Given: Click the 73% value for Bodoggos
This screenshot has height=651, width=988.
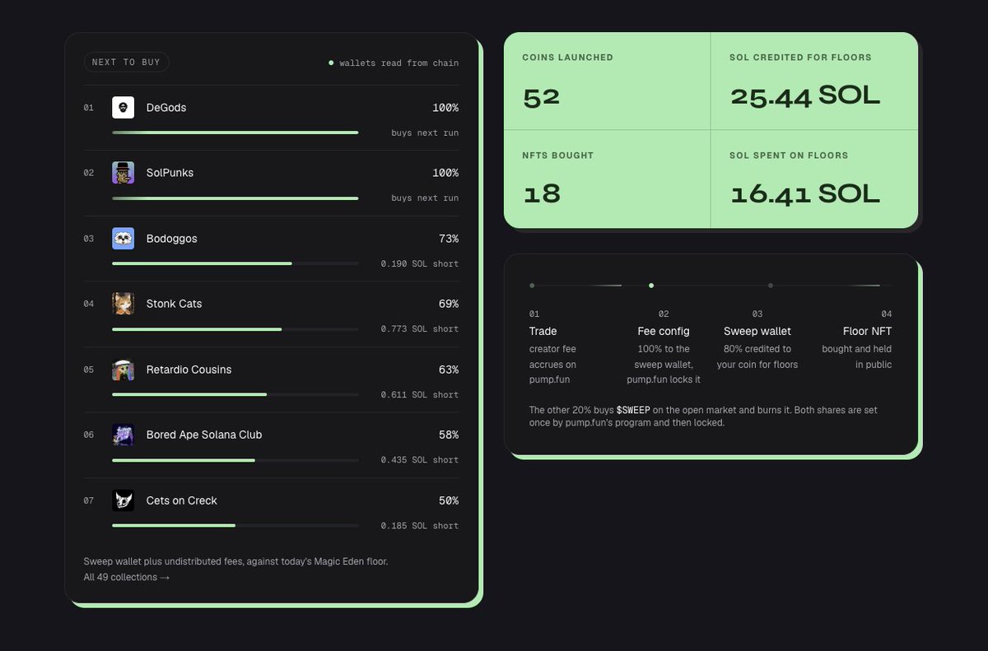Looking at the screenshot, I should [x=449, y=239].
